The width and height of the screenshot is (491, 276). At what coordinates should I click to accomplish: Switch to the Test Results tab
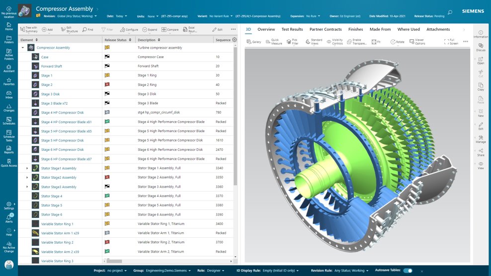[292, 29]
